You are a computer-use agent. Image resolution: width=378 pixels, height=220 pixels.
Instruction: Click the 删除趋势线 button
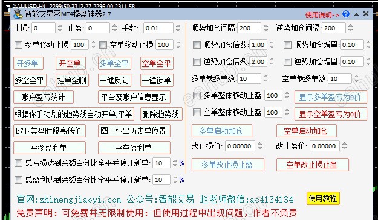161,114
